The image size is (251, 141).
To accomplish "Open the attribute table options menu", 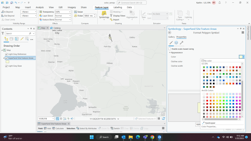I will click(x=163, y=128).
